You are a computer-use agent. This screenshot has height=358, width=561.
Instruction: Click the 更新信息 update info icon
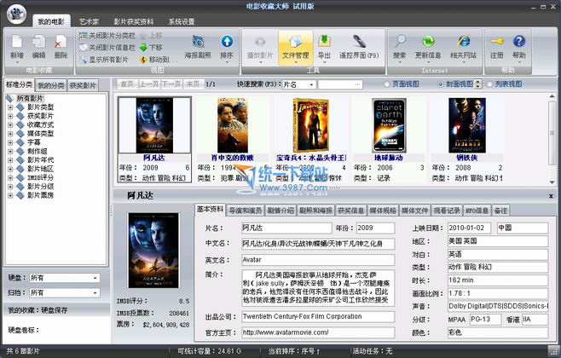coord(428,43)
